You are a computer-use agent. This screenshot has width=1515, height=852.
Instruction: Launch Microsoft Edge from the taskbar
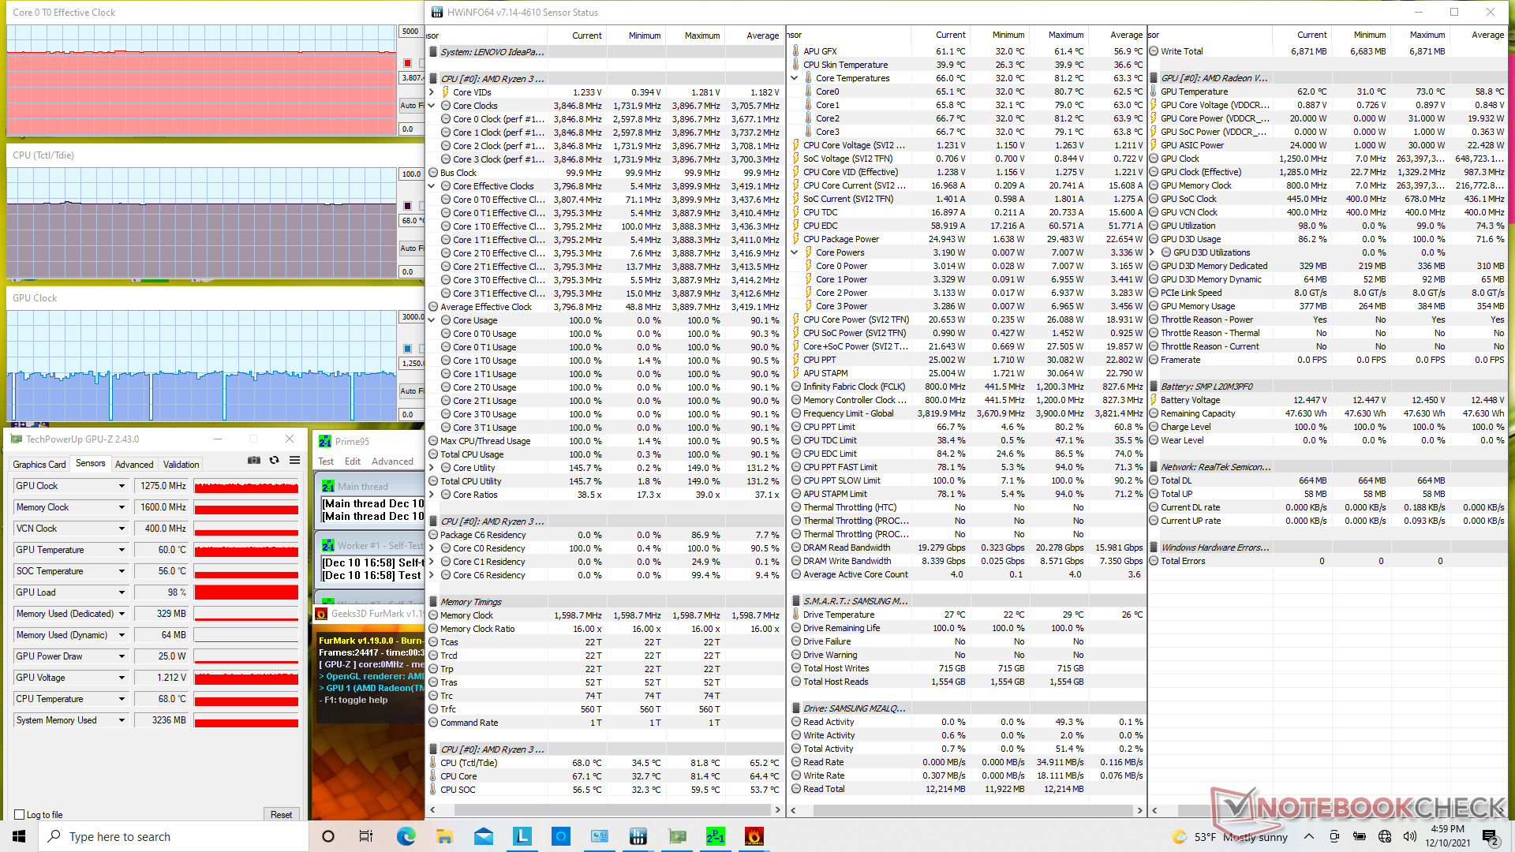[x=406, y=836]
